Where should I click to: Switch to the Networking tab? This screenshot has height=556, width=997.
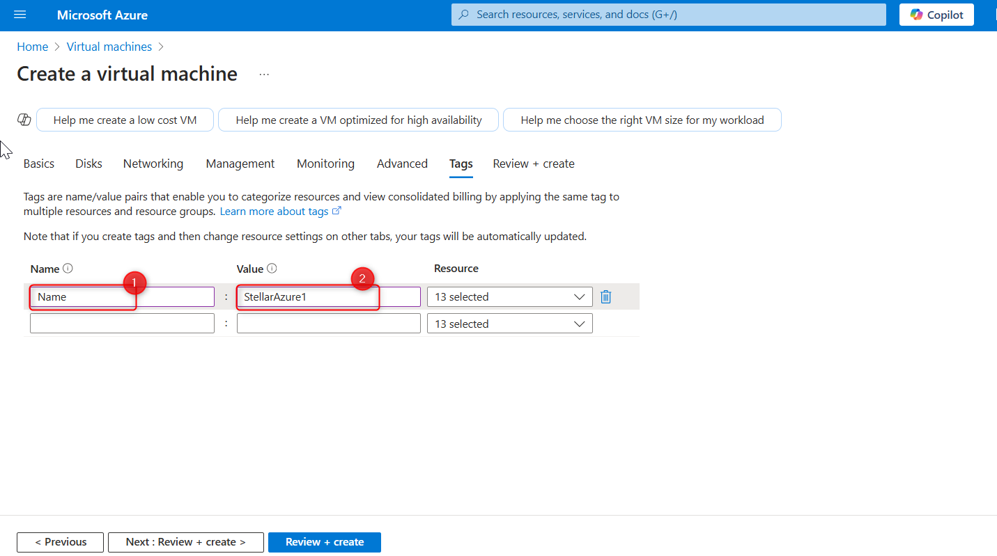pos(153,164)
